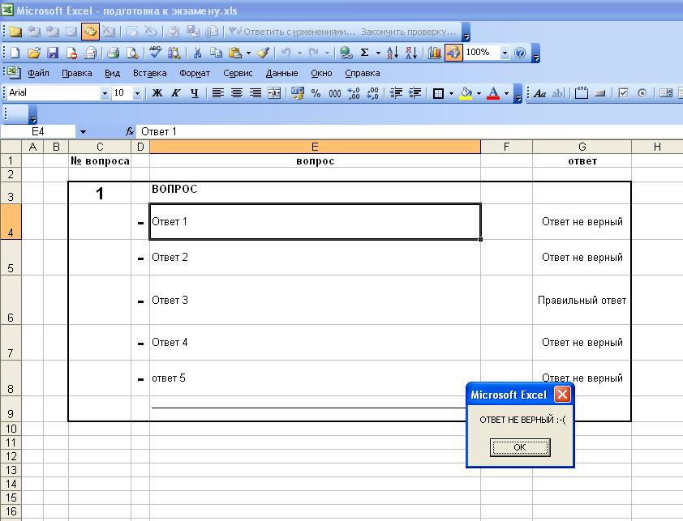Toggle italic formatting (К)

click(176, 93)
